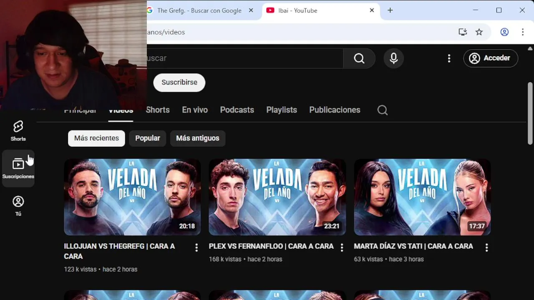Open the Publicaciones tab

pyautogui.click(x=335, y=110)
